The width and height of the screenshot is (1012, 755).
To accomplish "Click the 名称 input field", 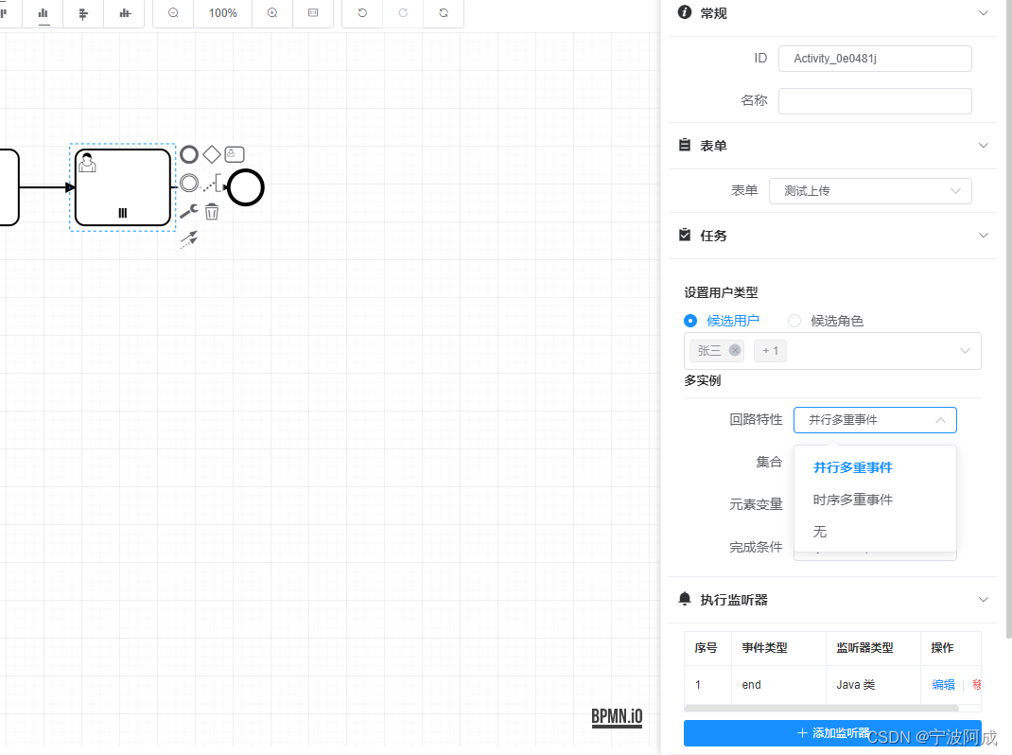I will tap(875, 100).
